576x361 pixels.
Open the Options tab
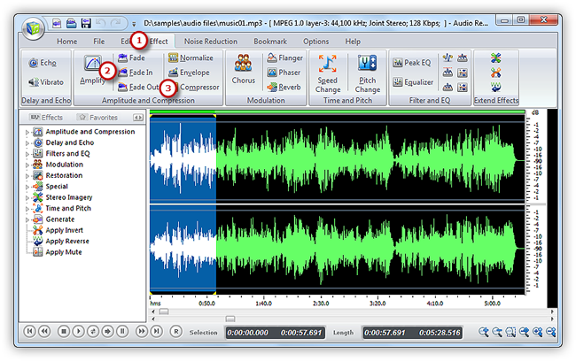(316, 42)
